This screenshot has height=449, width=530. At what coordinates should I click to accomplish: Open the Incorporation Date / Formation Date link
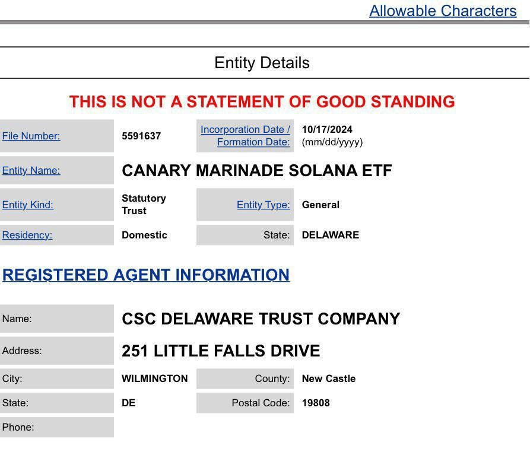tap(245, 136)
